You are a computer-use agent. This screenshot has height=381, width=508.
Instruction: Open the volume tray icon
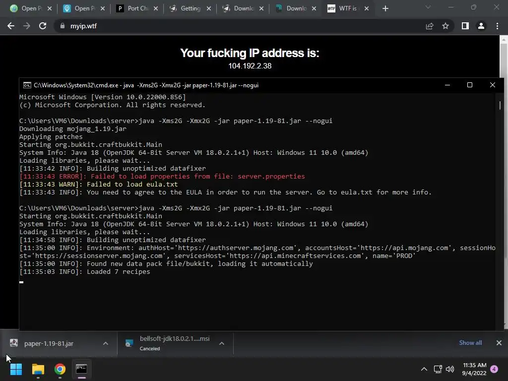tap(450, 369)
